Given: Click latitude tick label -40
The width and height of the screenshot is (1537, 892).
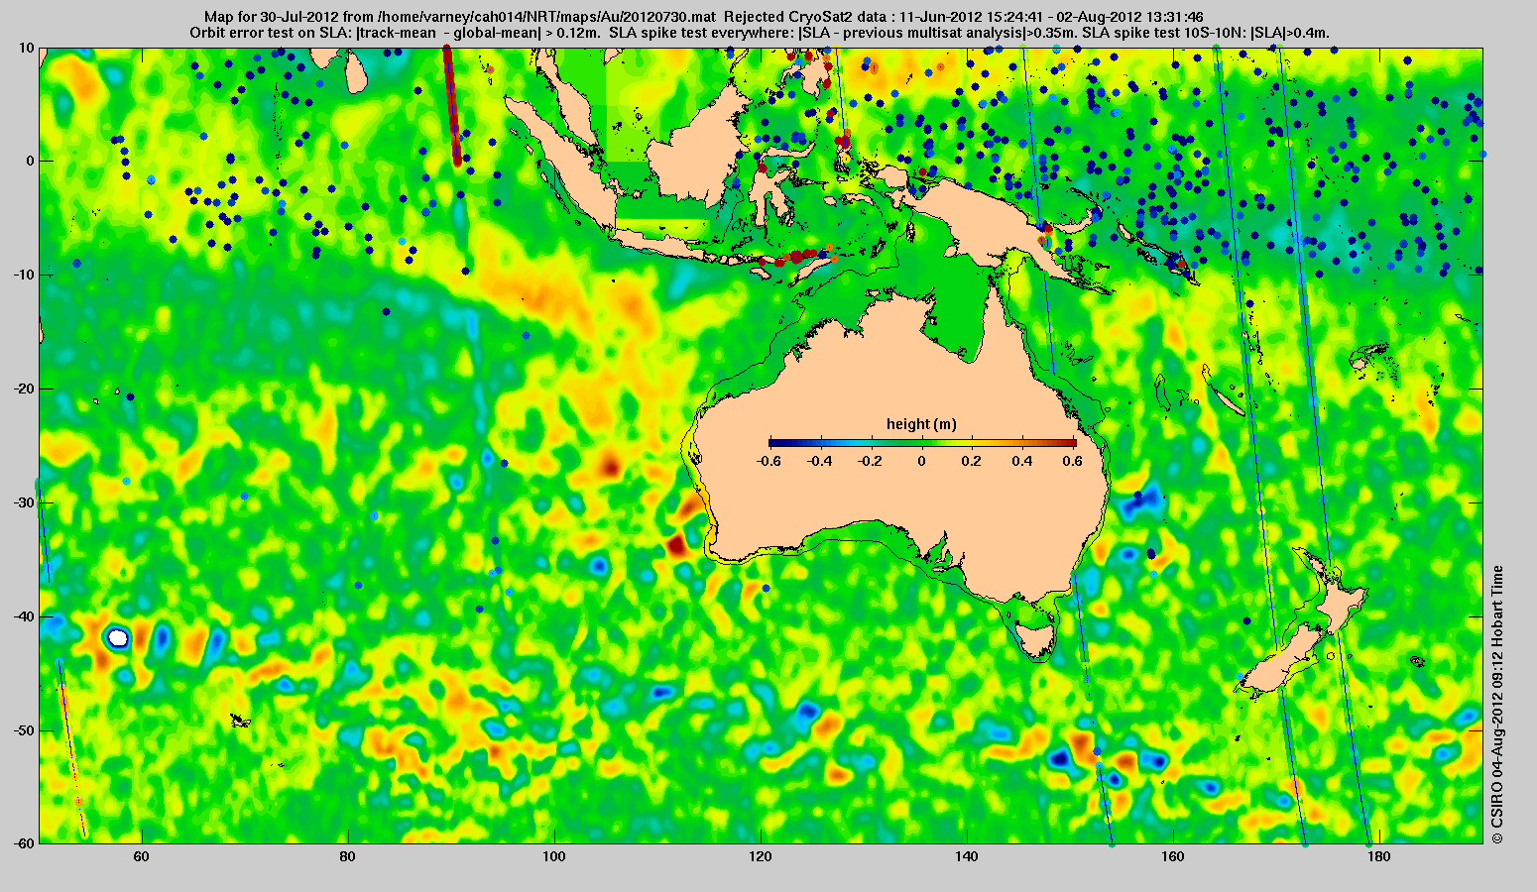Looking at the screenshot, I should pos(24,616).
